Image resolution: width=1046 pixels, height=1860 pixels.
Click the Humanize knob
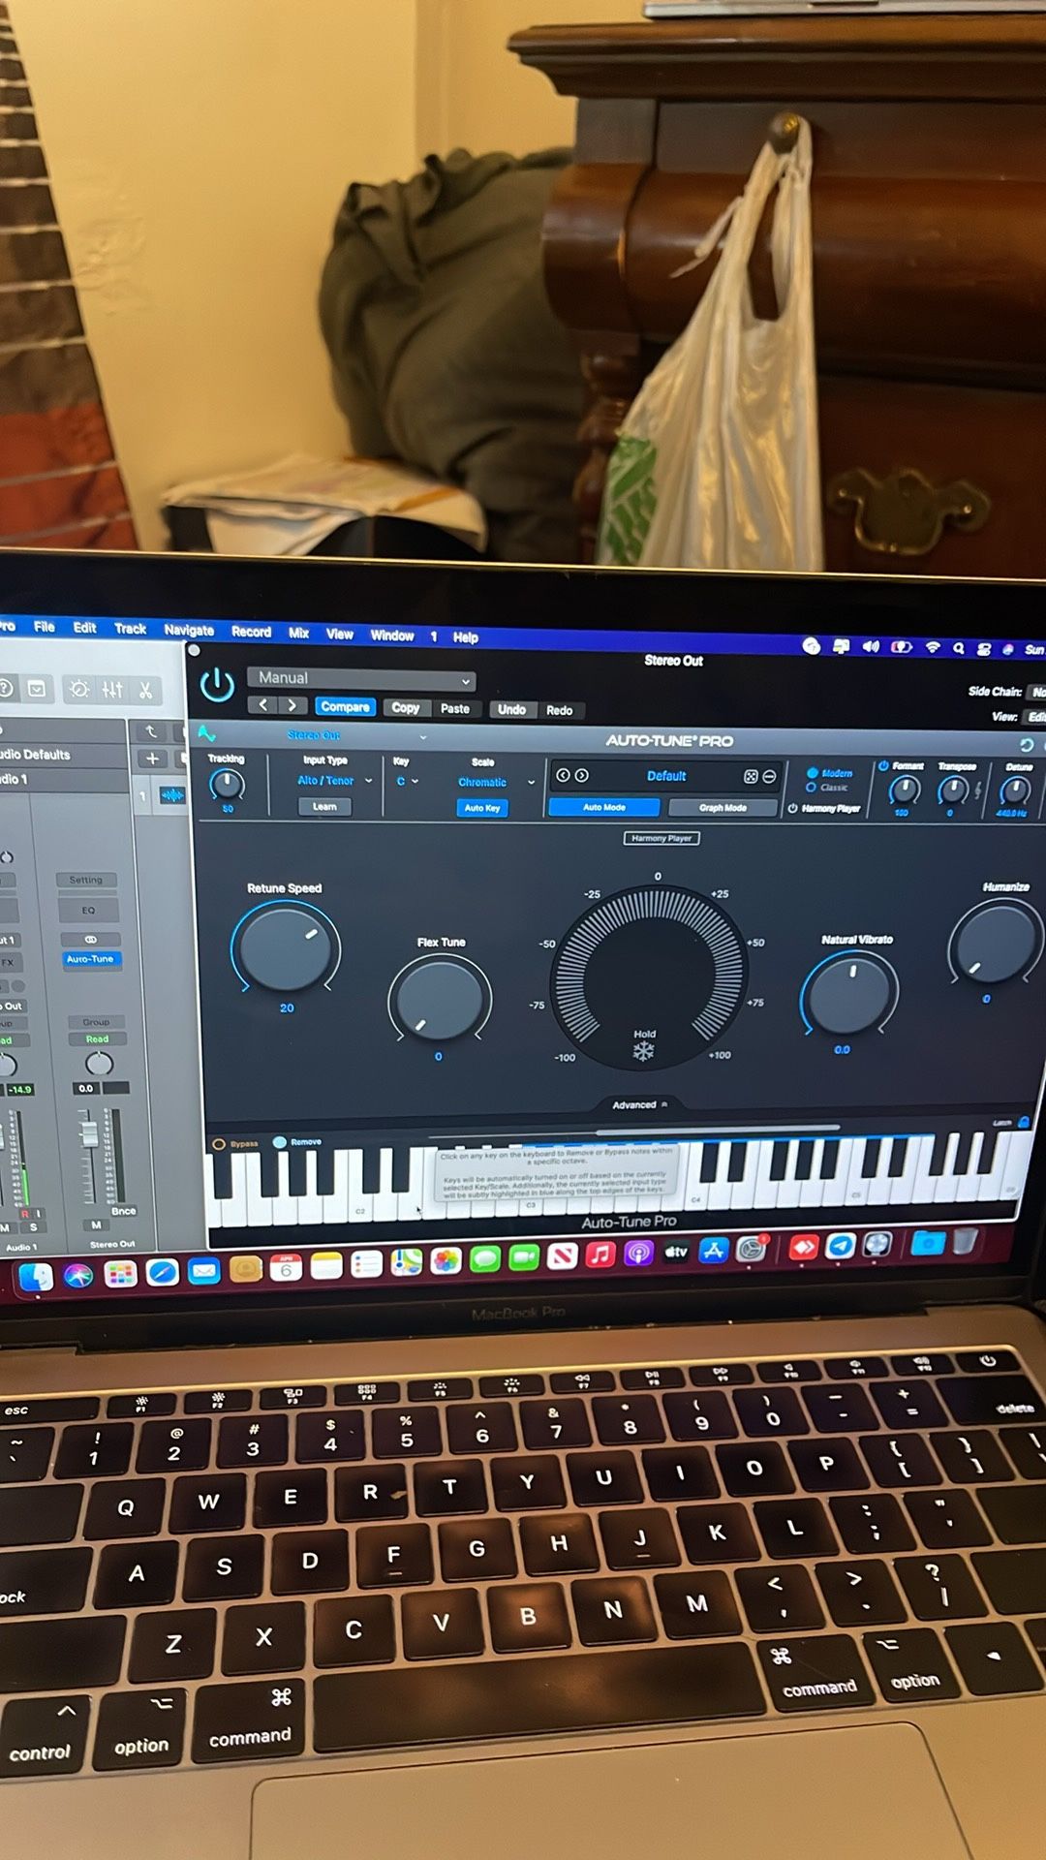996,942
